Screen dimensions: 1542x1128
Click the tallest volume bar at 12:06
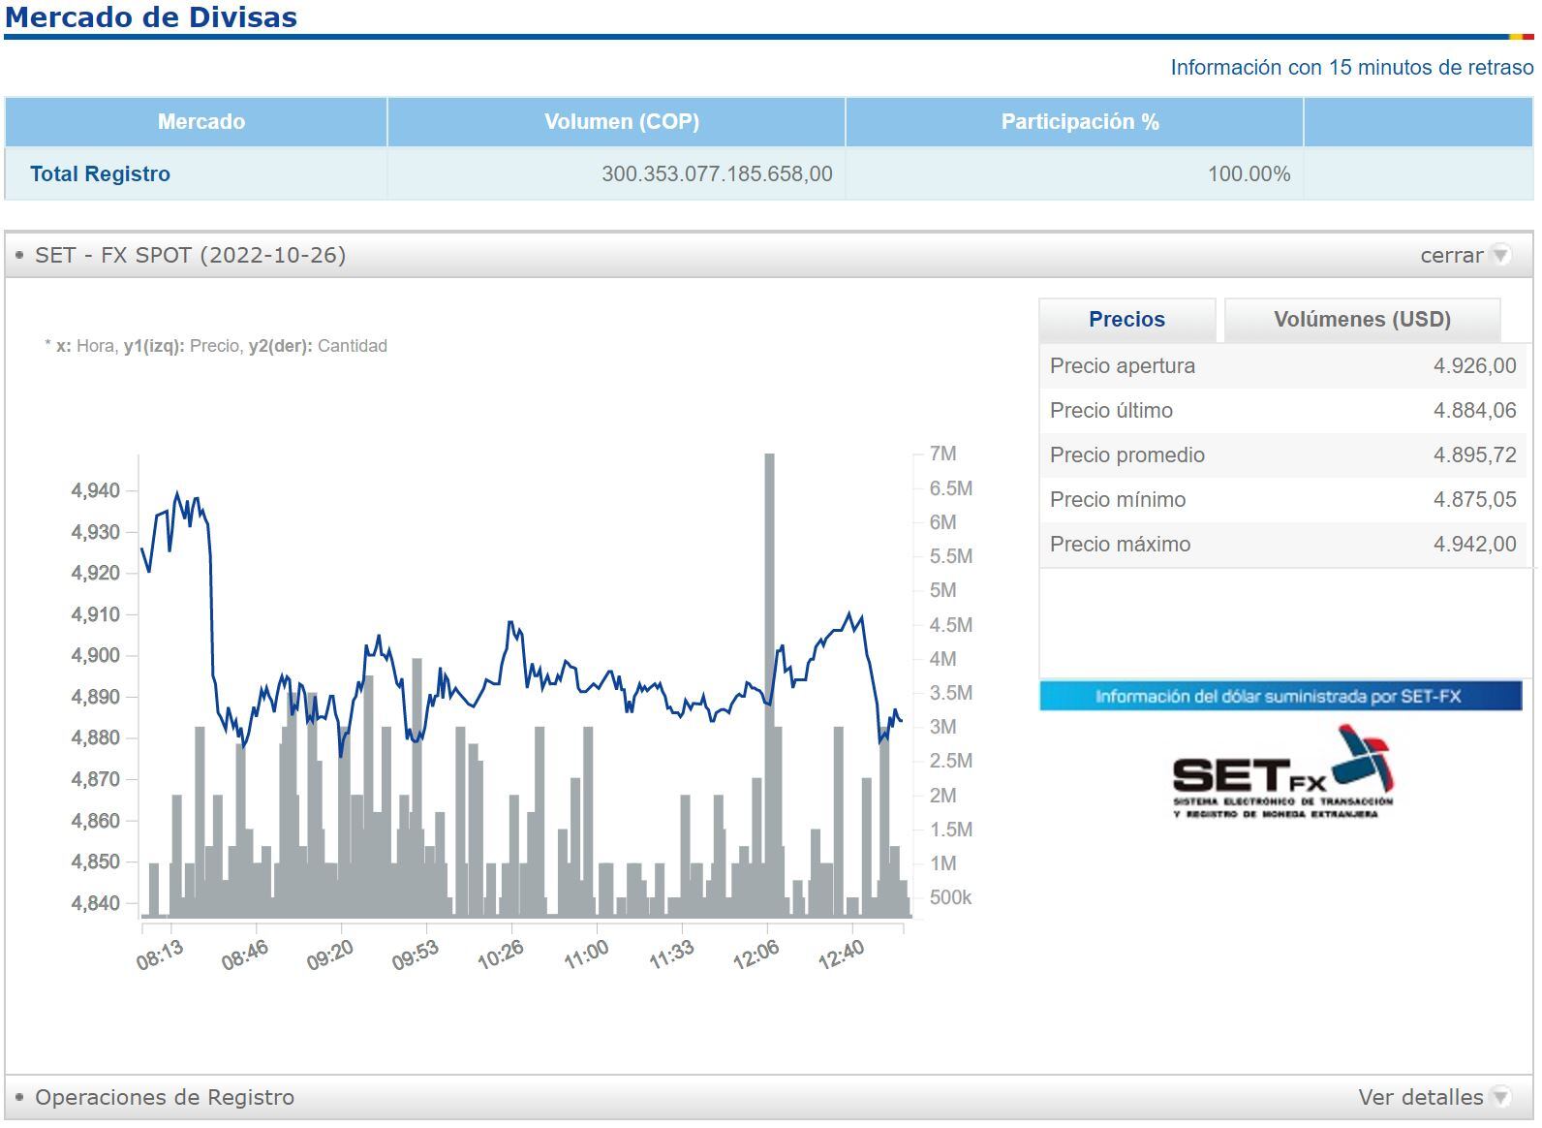click(770, 678)
